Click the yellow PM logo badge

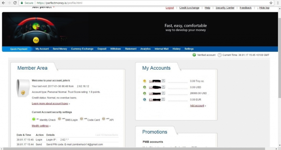[36, 40]
